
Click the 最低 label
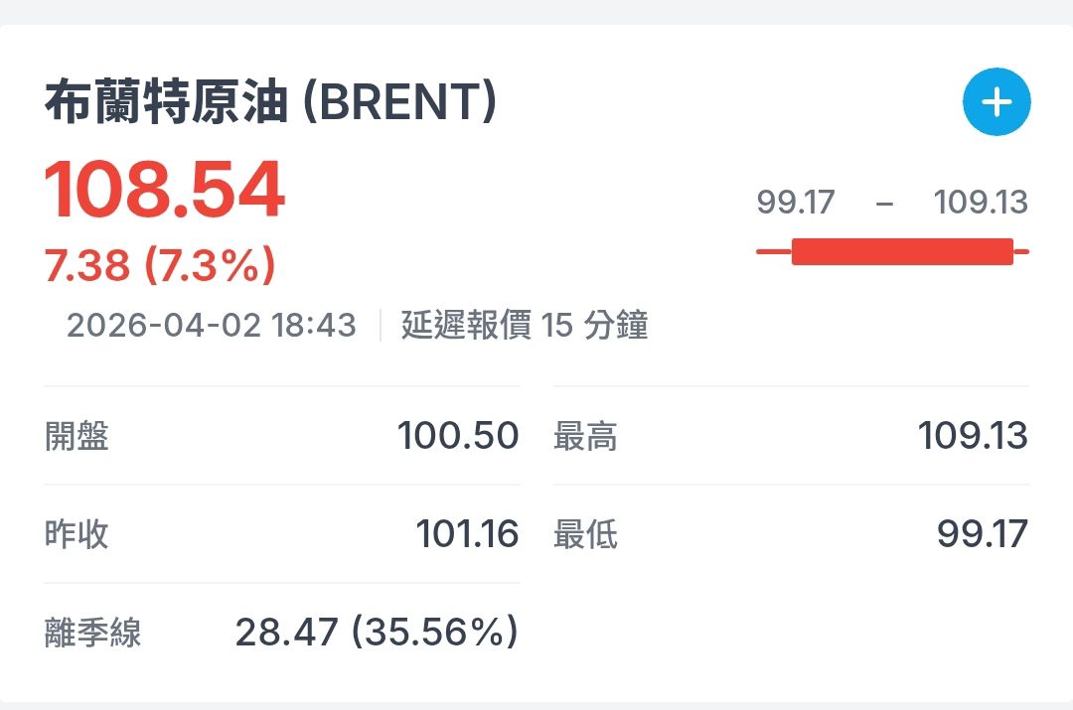coord(585,534)
